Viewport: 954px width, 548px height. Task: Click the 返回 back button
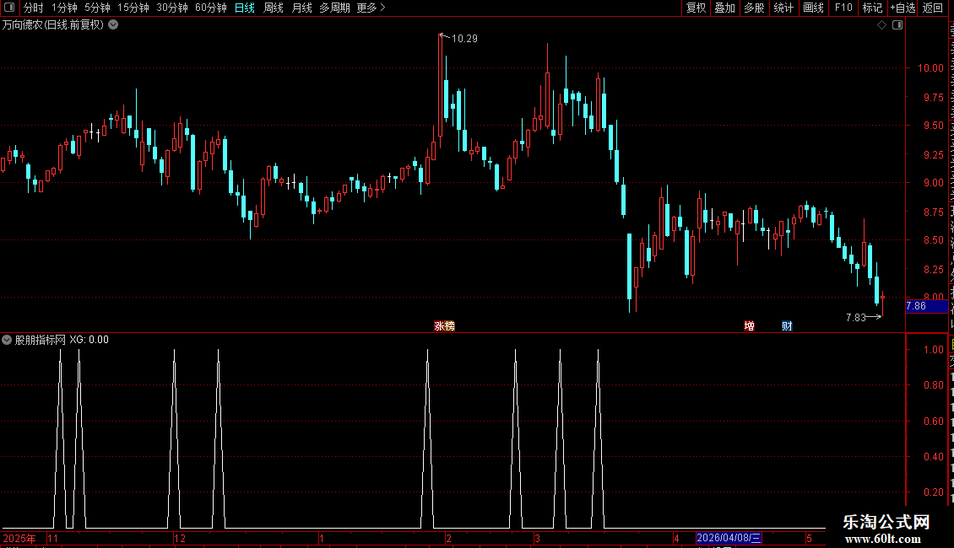pos(933,8)
